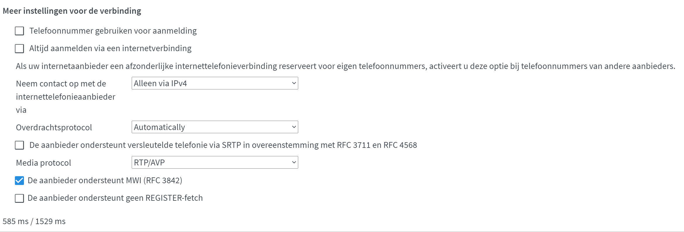Click the label text 'Telefoonnummer gebruiken voor aanmelding'

pos(113,31)
